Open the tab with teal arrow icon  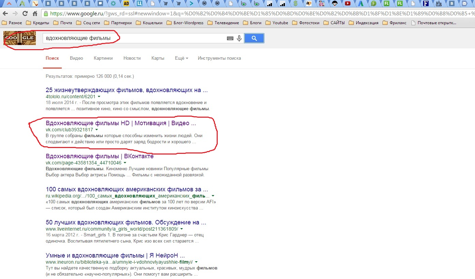(191, 4)
